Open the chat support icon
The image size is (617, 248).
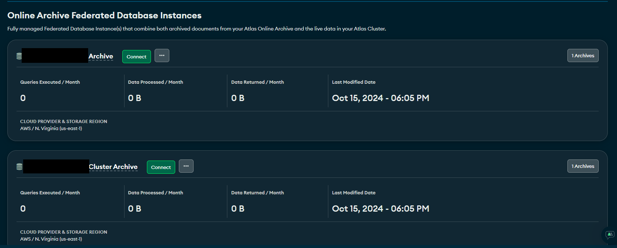click(610, 234)
